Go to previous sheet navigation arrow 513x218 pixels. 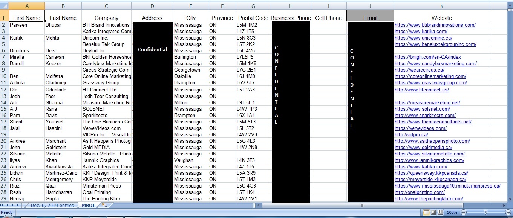[8, 205]
